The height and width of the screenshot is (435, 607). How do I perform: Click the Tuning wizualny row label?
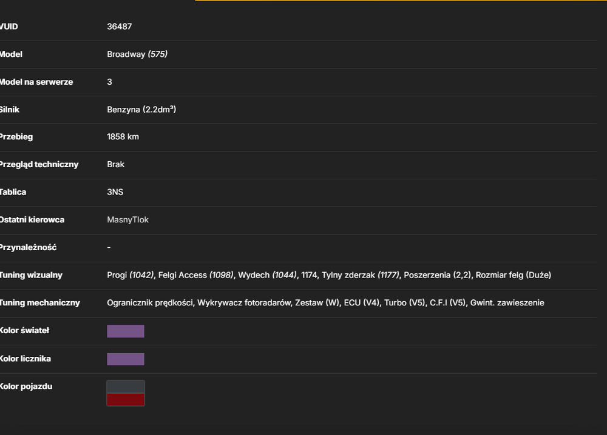point(31,275)
